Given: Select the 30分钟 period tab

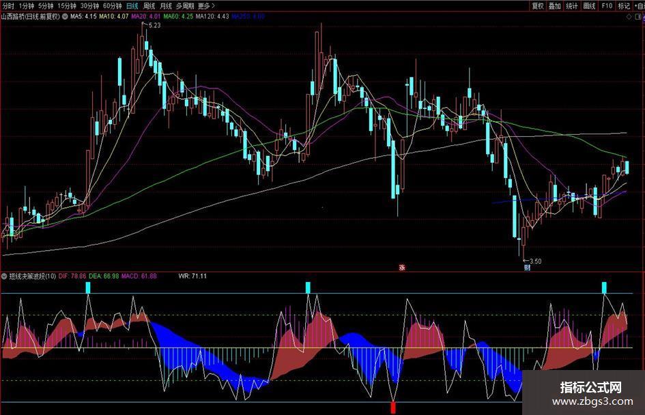Looking at the screenshot, I should (89, 5).
